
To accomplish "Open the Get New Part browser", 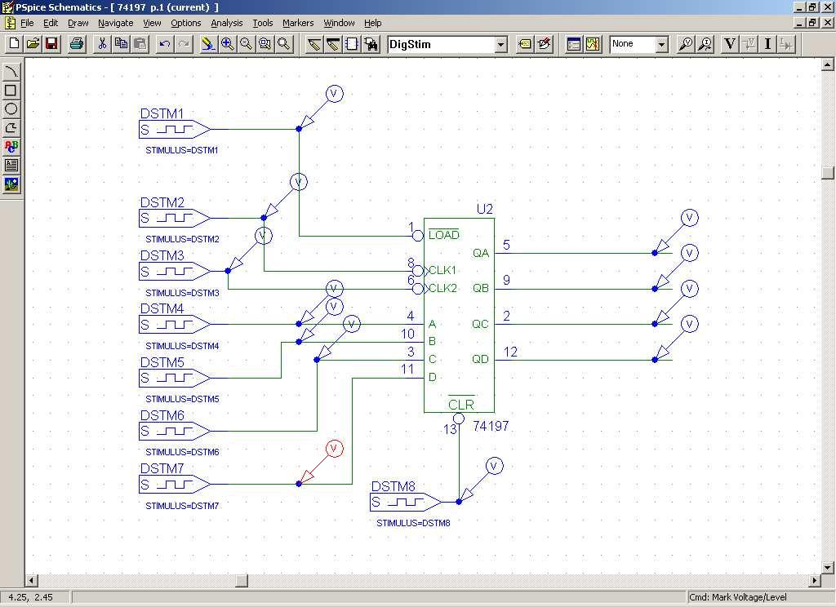I will [x=371, y=44].
